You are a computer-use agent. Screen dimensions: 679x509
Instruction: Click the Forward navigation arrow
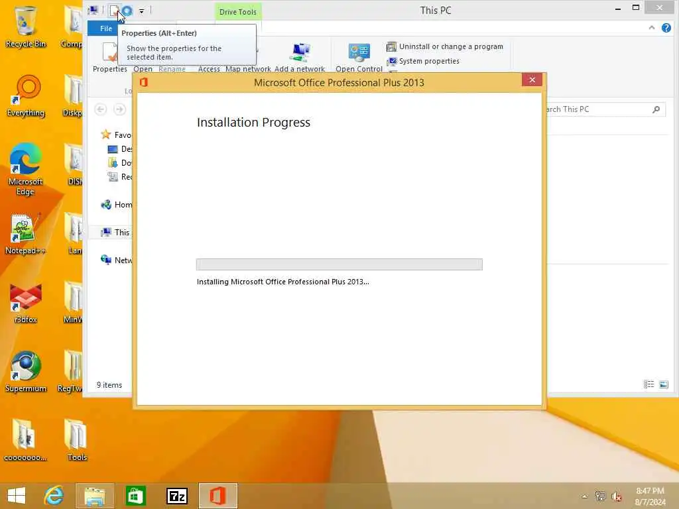119,109
